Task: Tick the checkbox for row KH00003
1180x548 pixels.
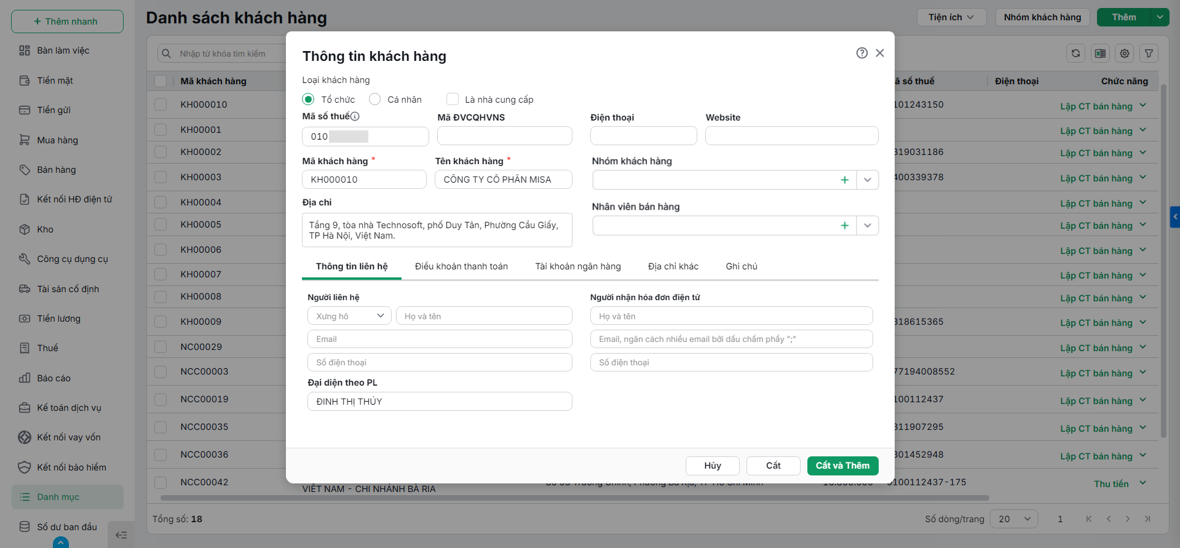Action: (x=160, y=177)
